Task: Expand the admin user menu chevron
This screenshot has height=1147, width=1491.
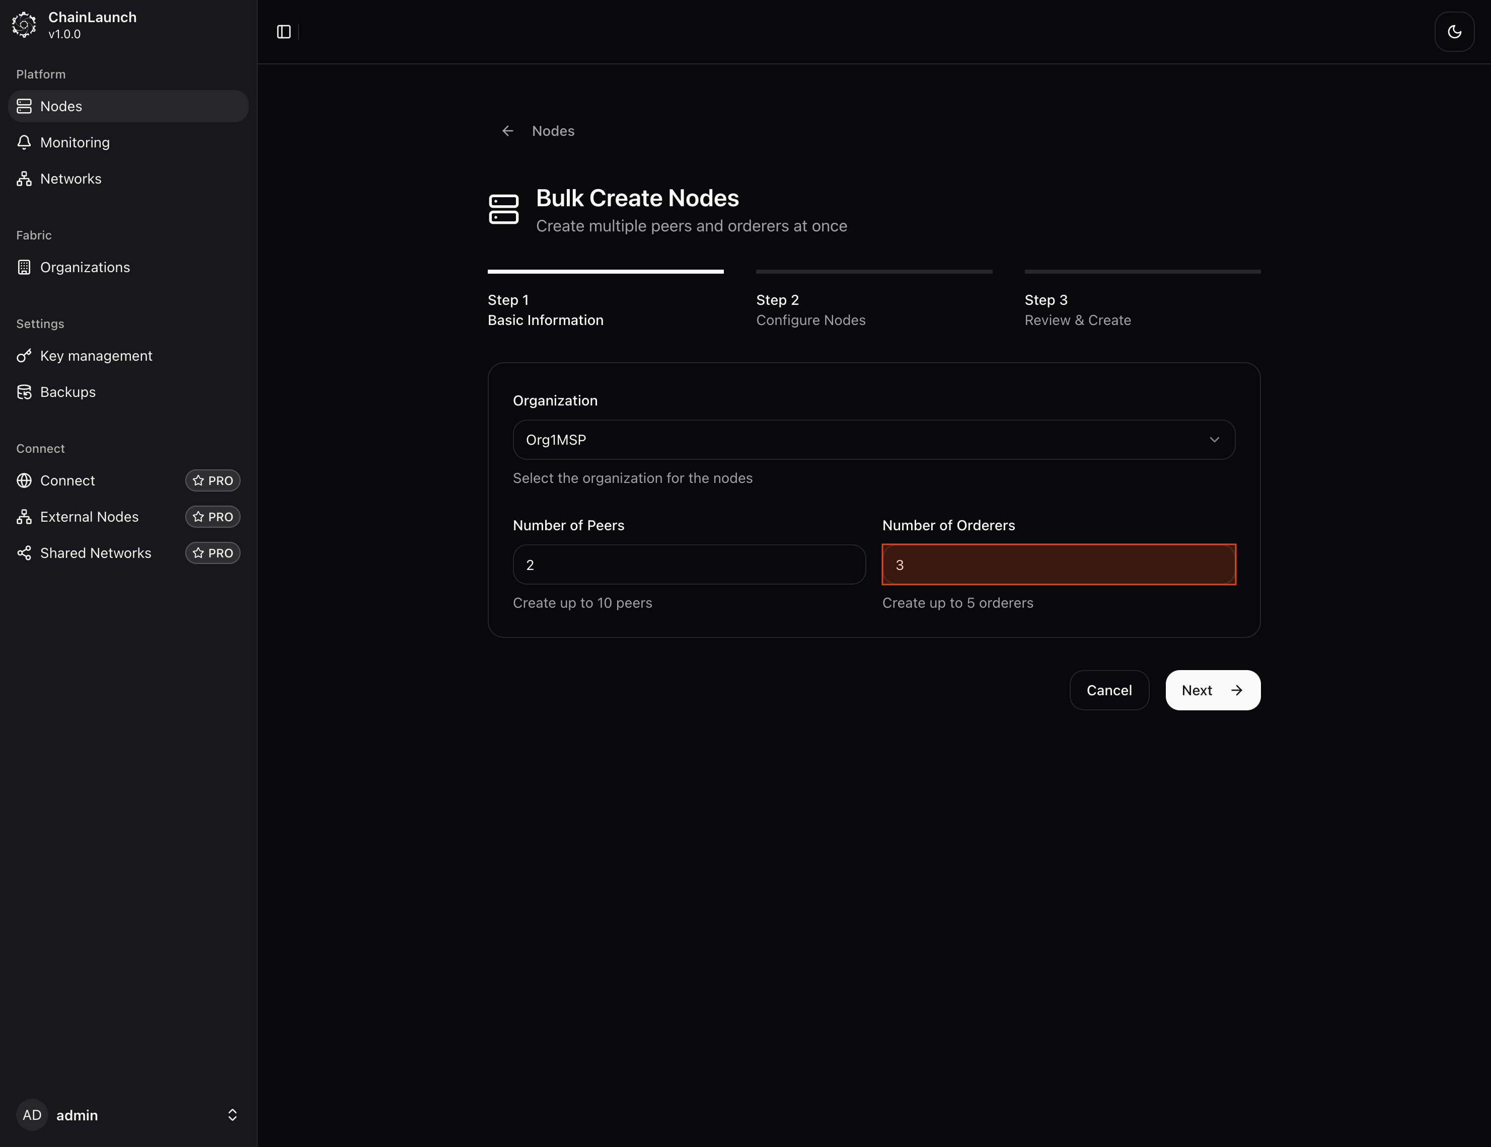Action: pos(232,1115)
